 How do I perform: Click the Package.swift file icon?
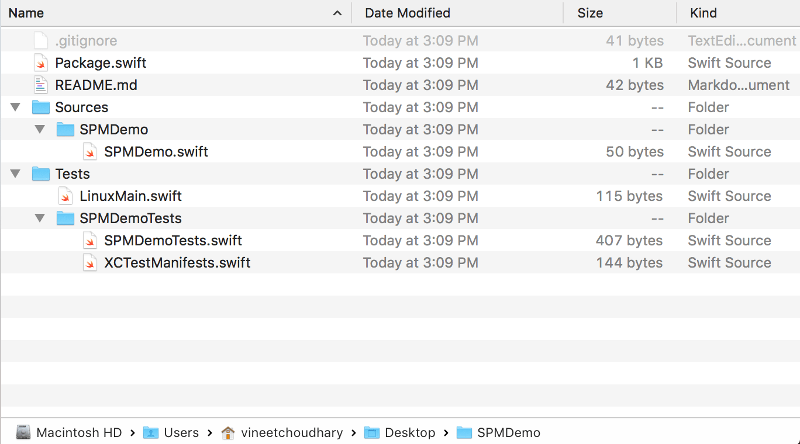(x=40, y=63)
